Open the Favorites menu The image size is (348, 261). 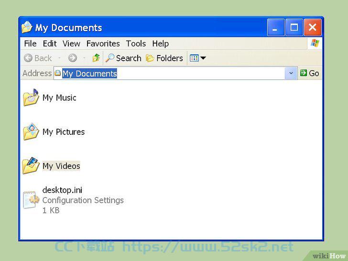coord(103,43)
